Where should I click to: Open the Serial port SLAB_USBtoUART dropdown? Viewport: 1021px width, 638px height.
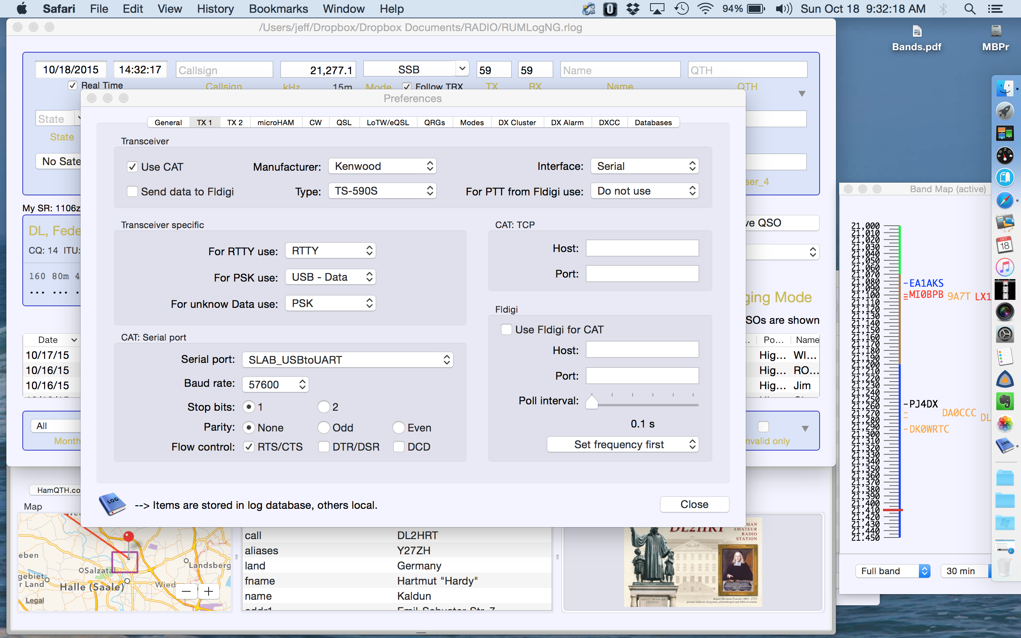point(348,360)
